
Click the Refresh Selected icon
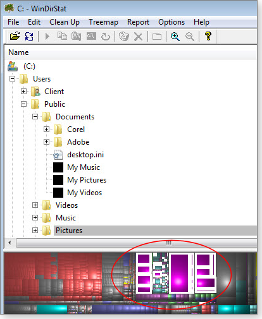click(x=106, y=37)
